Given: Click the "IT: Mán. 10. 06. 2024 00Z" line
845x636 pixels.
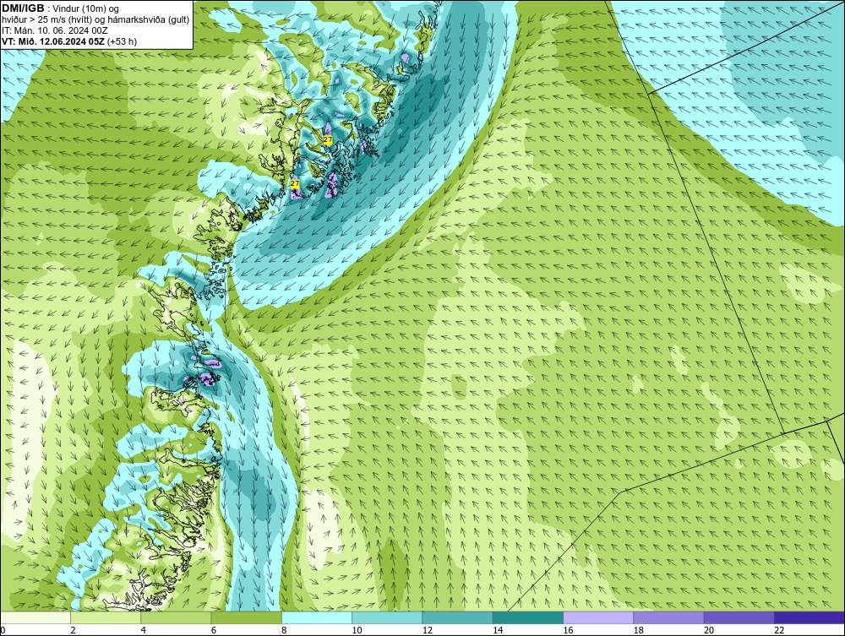Looking at the screenshot, I should (54, 30).
